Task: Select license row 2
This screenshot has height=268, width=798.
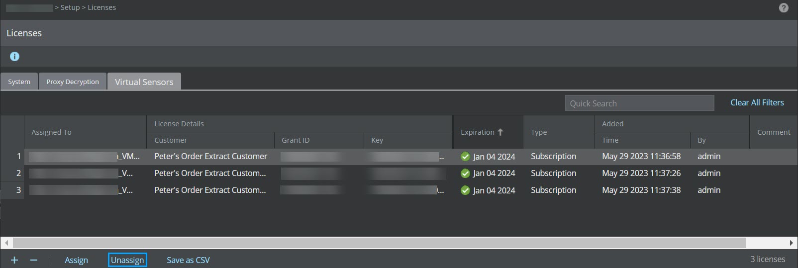Action: click(399, 173)
